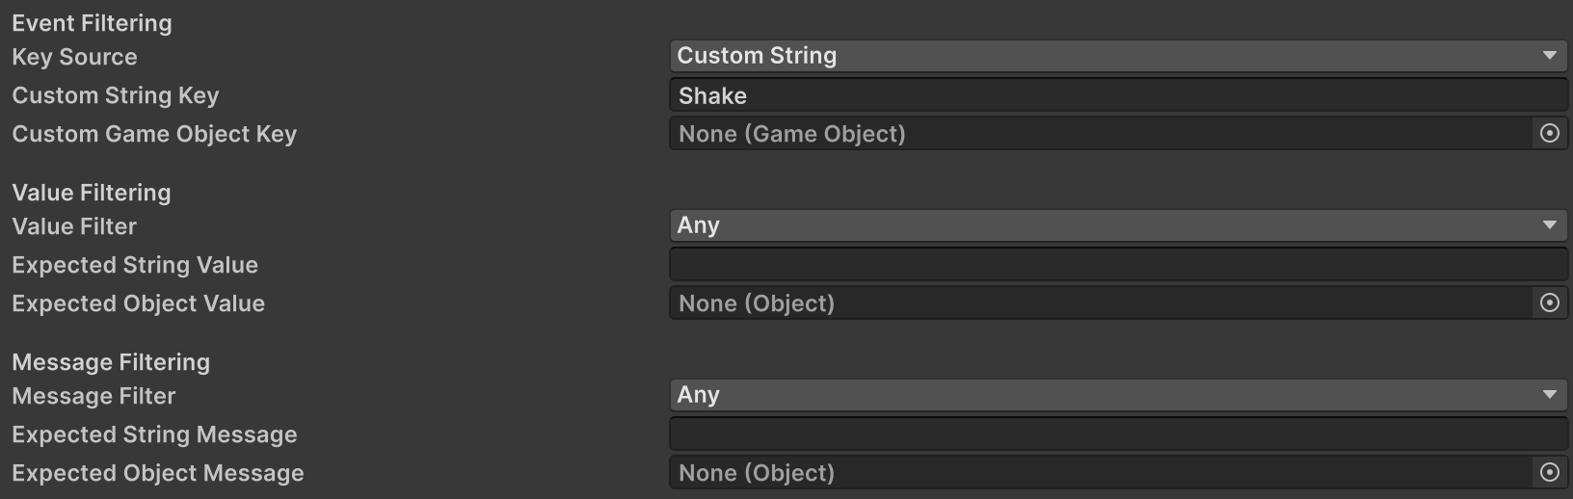Screen dimensions: 1573x499
Task: Click the Custom Game Object Key label
Action: (154, 134)
